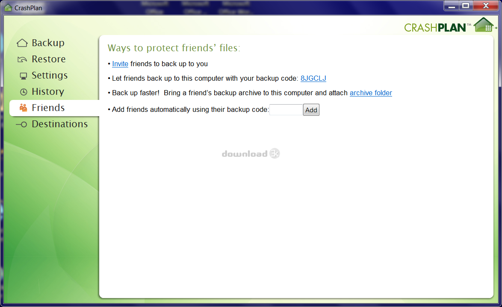The width and height of the screenshot is (502, 307).
Task: Click the backup code 8JGCLJ link
Action: pos(313,79)
